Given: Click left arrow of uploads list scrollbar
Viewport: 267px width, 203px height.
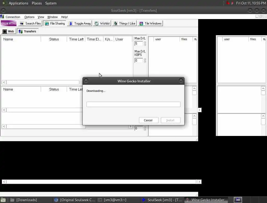Looking at the screenshot, I should click(x=4, y=110).
